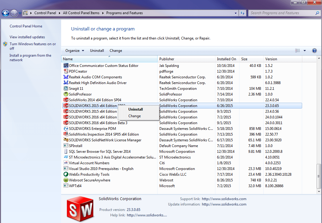Open the Help link URL in details pane

(147, 215)
